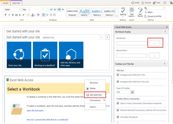Open the Connections submenu
This screenshot has height=124, width=173.
pos(95,100)
